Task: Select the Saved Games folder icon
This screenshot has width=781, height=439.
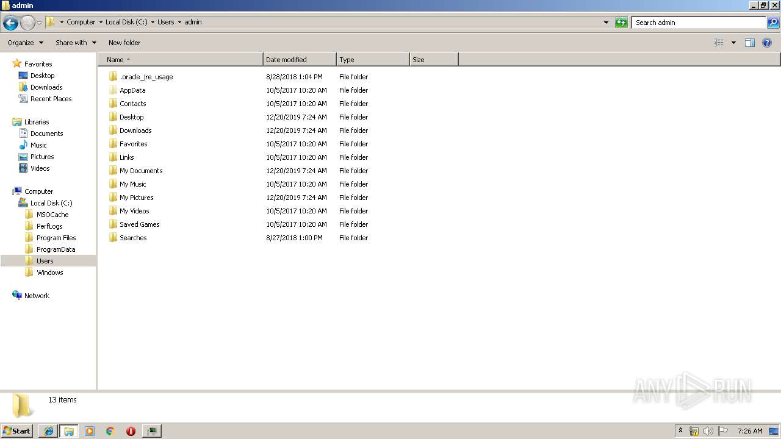Action: [113, 224]
